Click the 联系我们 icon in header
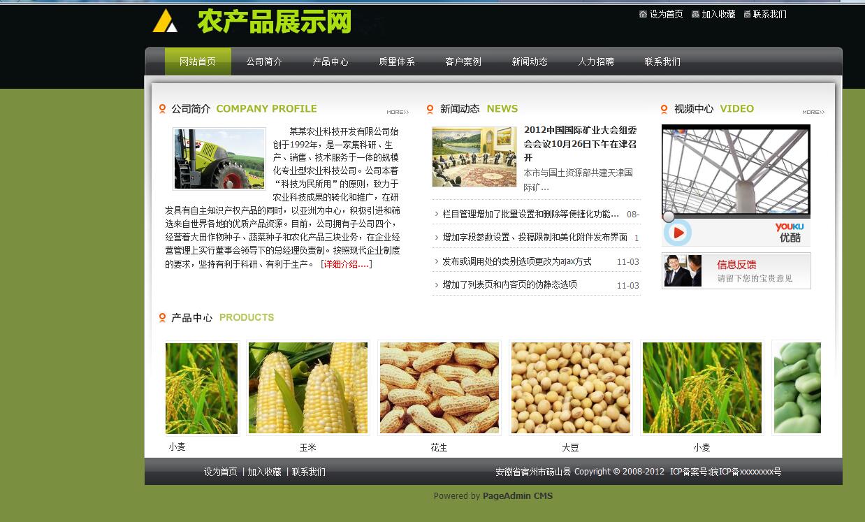Screen dimensions: 865x522 pos(747,14)
